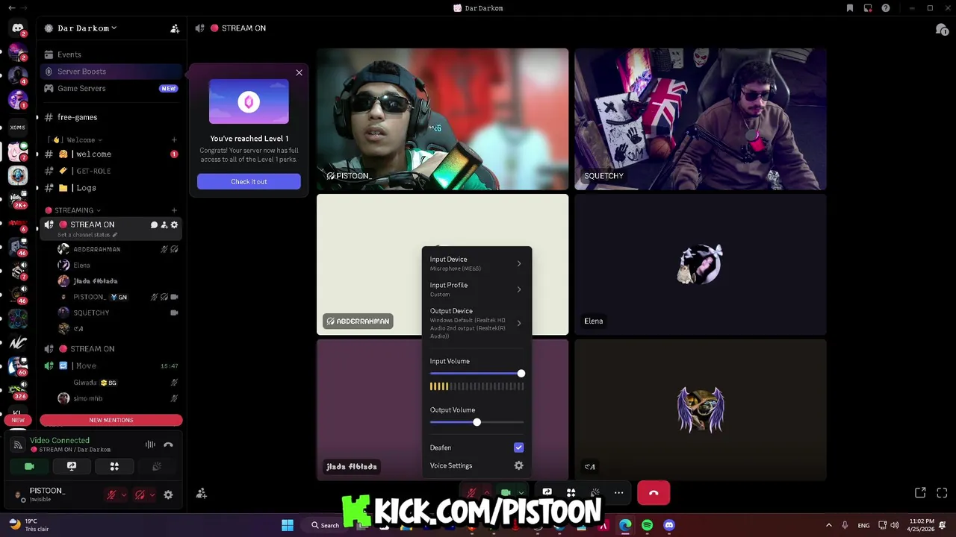The height and width of the screenshot is (537, 956).
Task: Open Windows Start menu
Action: coord(288,525)
